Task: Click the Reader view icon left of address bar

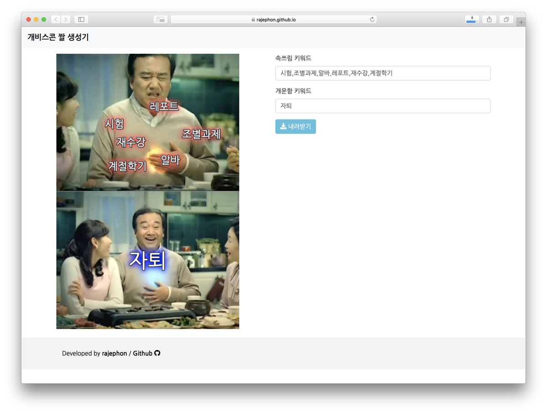Action: [160, 20]
